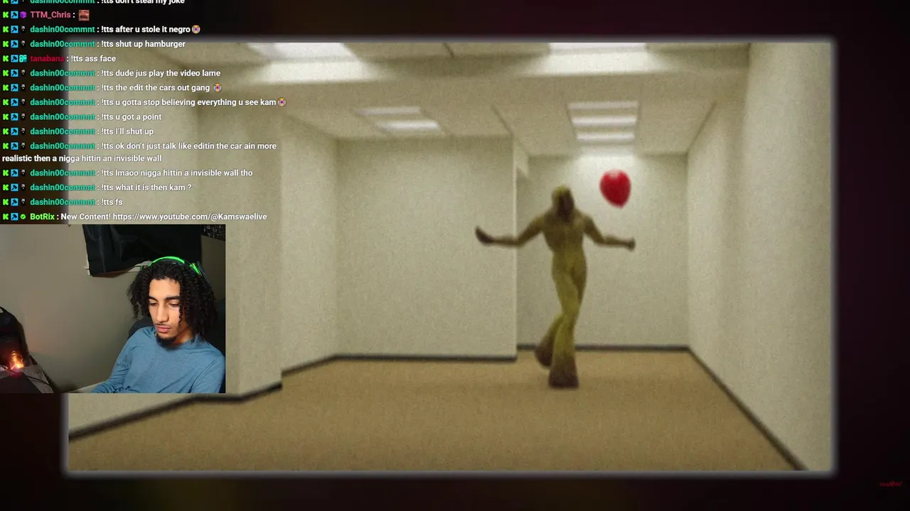This screenshot has height=511, width=910.
Task: Select the message '!tts ass face'
Action: (93, 59)
